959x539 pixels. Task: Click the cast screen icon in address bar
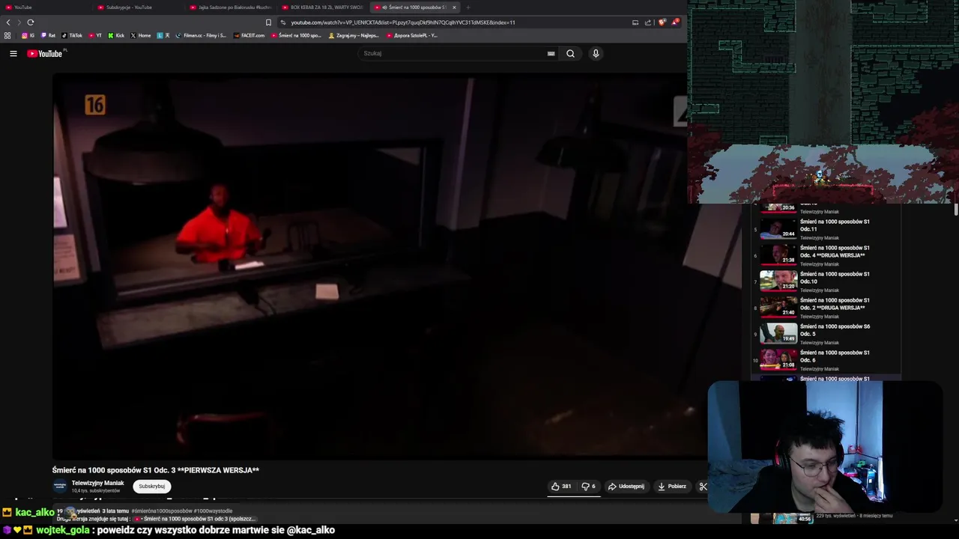click(635, 22)
